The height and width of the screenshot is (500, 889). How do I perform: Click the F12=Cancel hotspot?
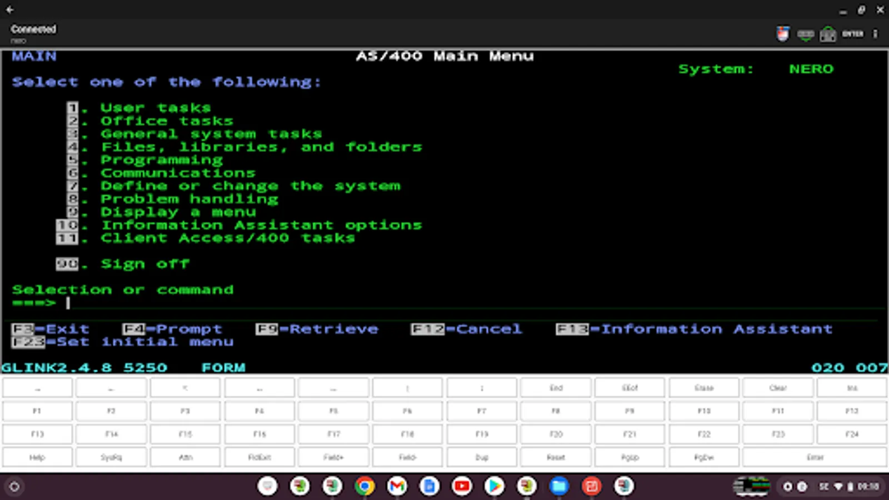pos(467,329)
